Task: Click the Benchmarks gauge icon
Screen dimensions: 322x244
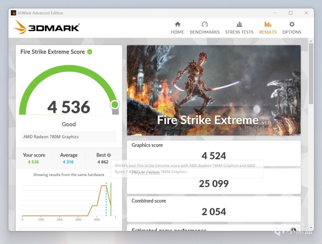Action: [x=205, y=24]
